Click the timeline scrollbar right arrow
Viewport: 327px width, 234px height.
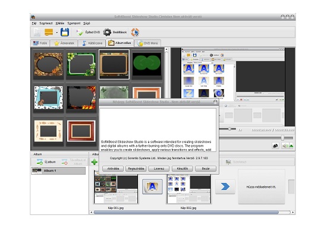click(293, 213)
